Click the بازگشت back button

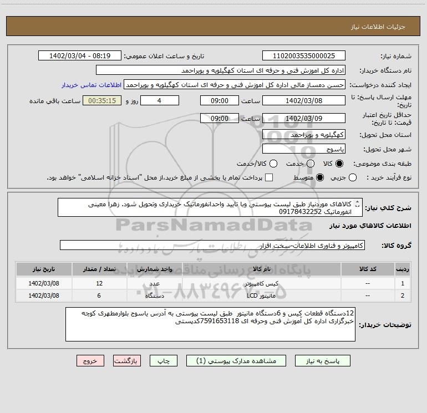click(127, 361)
